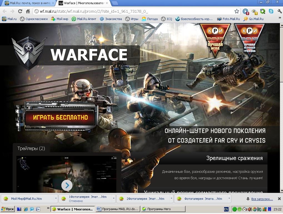Click the address bar URL field
The image size is (283, 214).
point(133,11)
